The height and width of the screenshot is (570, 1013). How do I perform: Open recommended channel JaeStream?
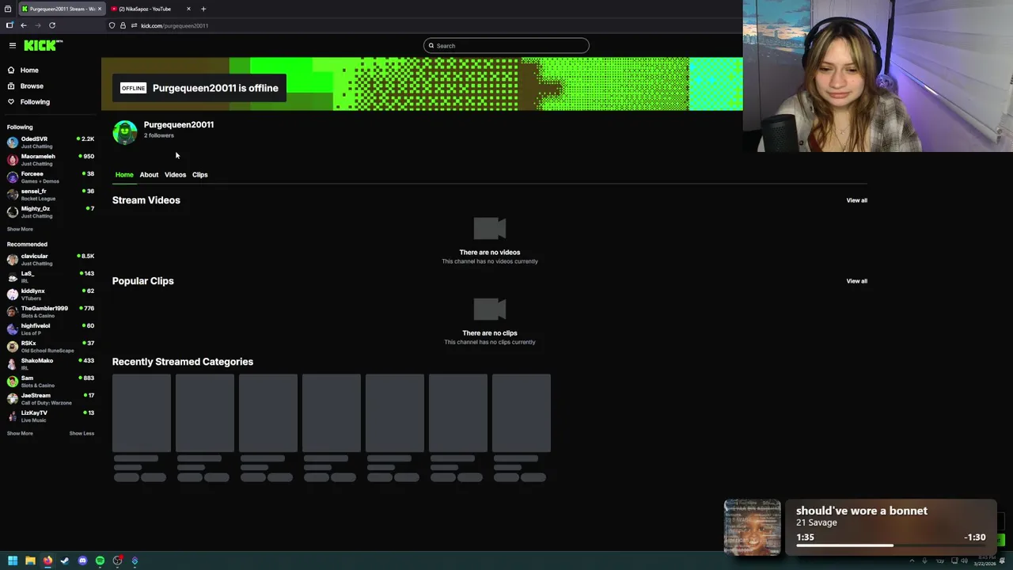tap(51, 399)
